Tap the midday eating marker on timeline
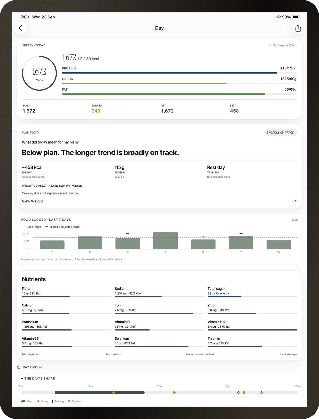This screenshot has height=419, width=319. [174, 392]
